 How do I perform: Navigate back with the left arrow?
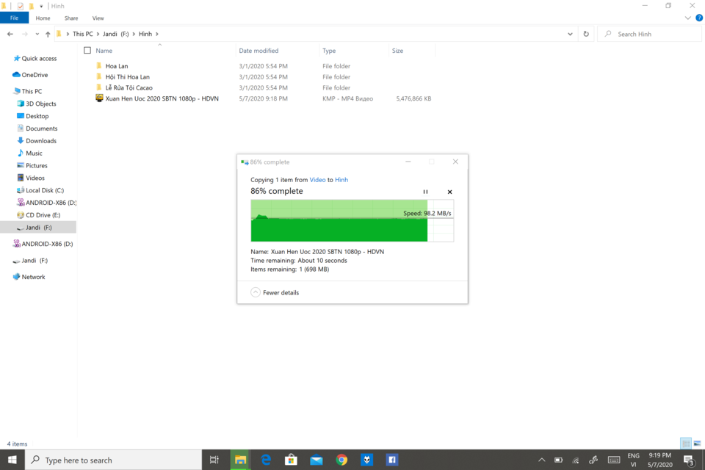click(10, 34)
